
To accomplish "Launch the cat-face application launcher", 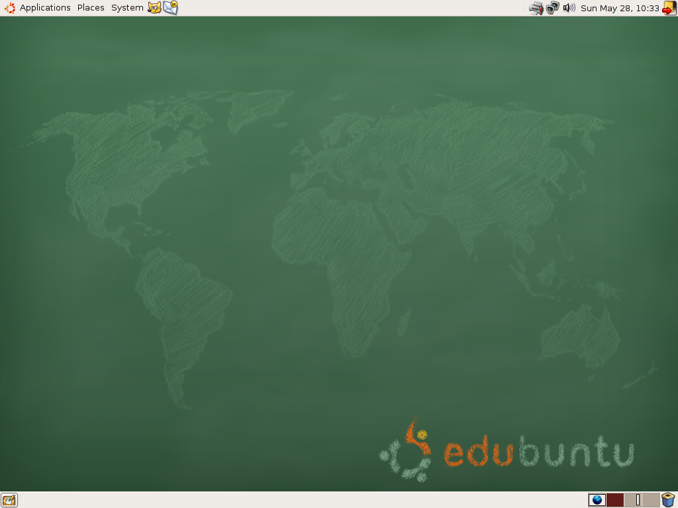I will tap(154, 8).
